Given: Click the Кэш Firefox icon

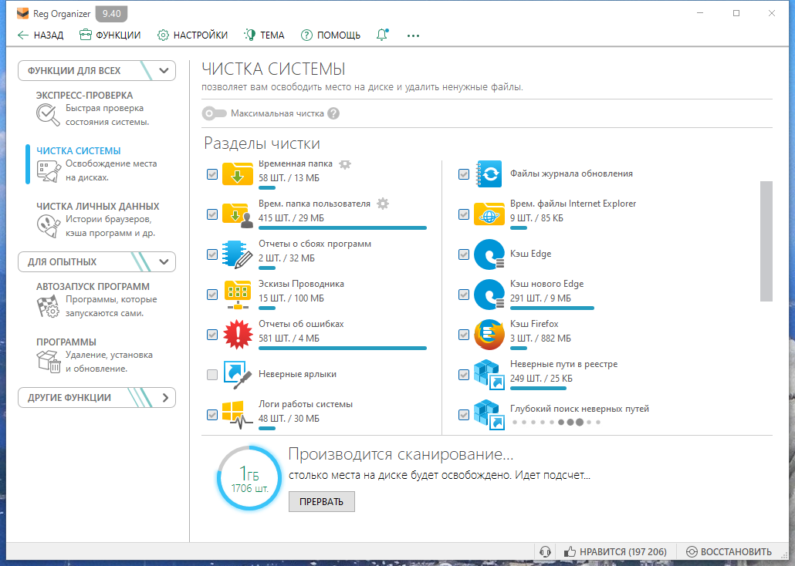Looking at the screenshot, I should click(x=489, y=335).
